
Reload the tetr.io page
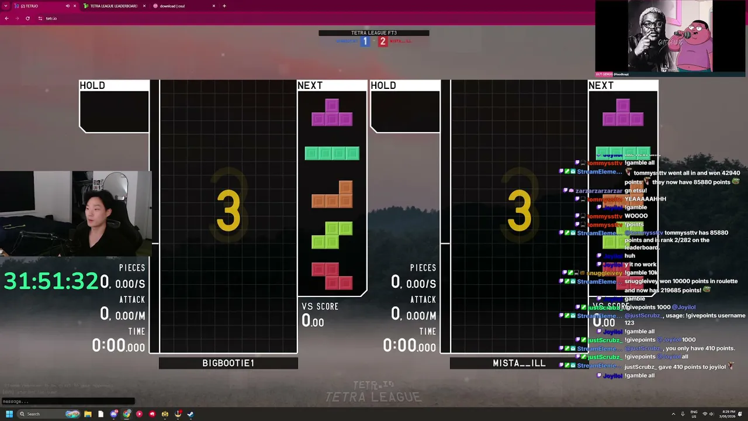click(27, 18)
